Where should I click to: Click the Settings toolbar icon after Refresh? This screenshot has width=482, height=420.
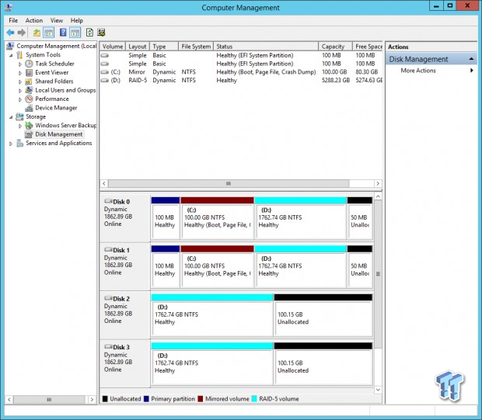pos(101,33)
